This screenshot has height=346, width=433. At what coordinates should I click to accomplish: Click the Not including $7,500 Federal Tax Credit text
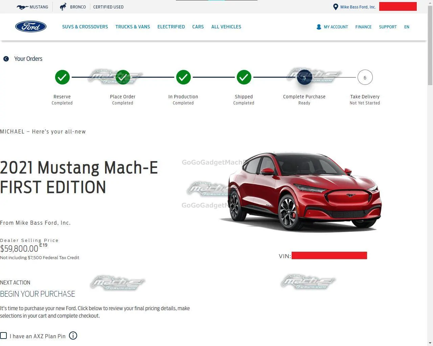click(x=40, y=257)
